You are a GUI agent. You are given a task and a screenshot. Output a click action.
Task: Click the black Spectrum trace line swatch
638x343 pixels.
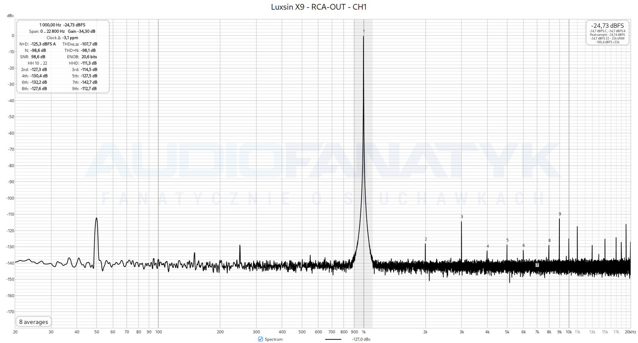coord(333,339)
